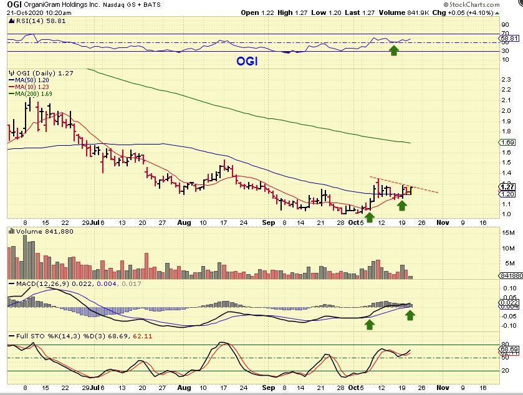Image resolution: width=523 pixels, height=395 pixels.
Task: Click the Sep label on price chart date axis
Action: (269, 222)
